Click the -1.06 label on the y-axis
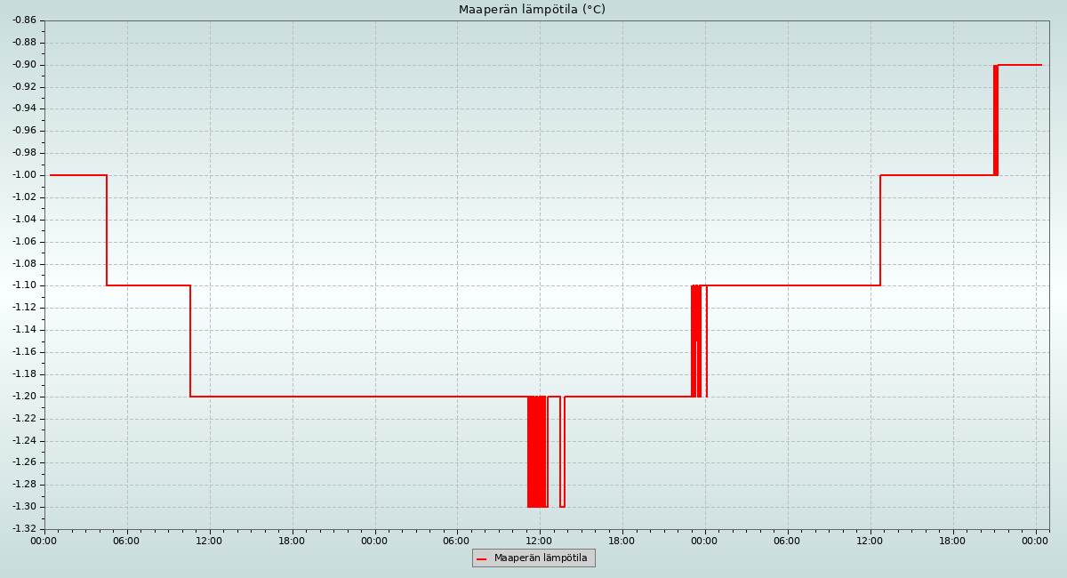 (x=24, y=242)
